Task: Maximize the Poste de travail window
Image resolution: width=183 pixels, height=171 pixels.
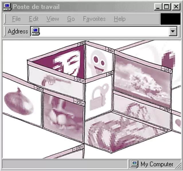Action: click(x=167, y=7)
